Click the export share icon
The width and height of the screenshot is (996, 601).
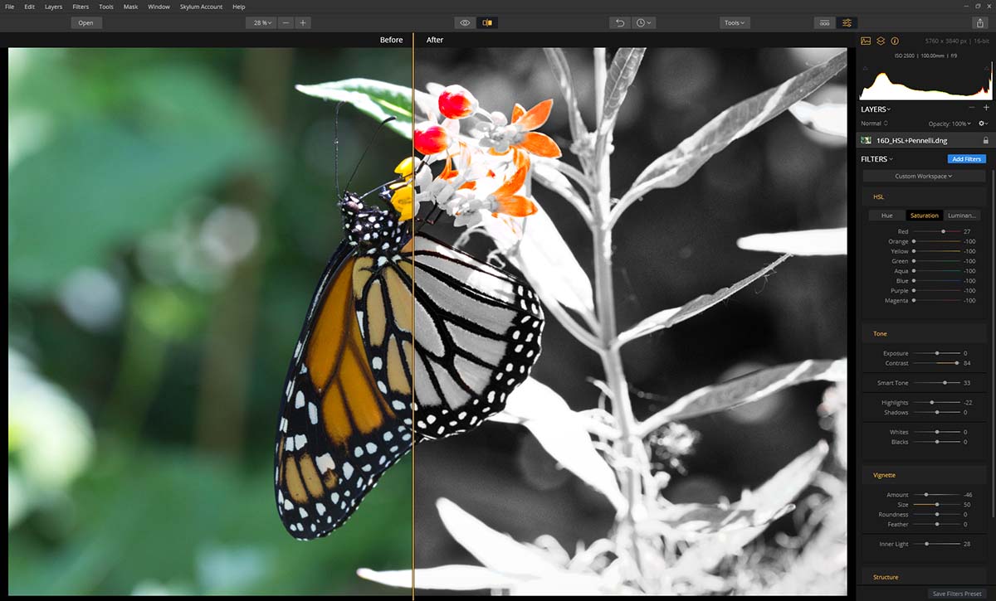[x=980, y=22]
